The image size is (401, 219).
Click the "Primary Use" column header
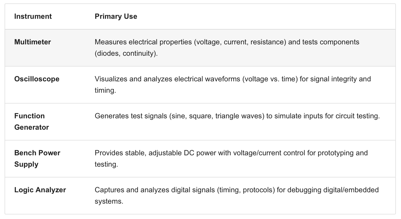(x=116, y=16)
